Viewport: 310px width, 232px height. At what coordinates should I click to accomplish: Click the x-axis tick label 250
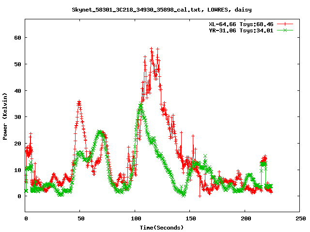pos(301,218)
